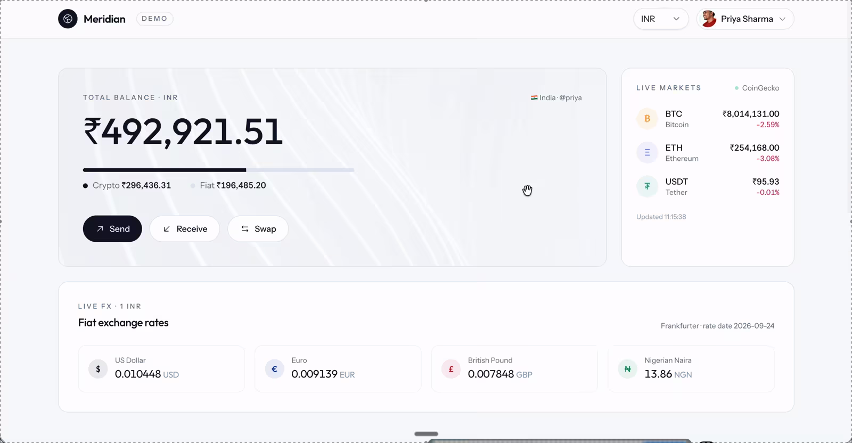Click the total balance ₹492,921.51

point(183,132)
